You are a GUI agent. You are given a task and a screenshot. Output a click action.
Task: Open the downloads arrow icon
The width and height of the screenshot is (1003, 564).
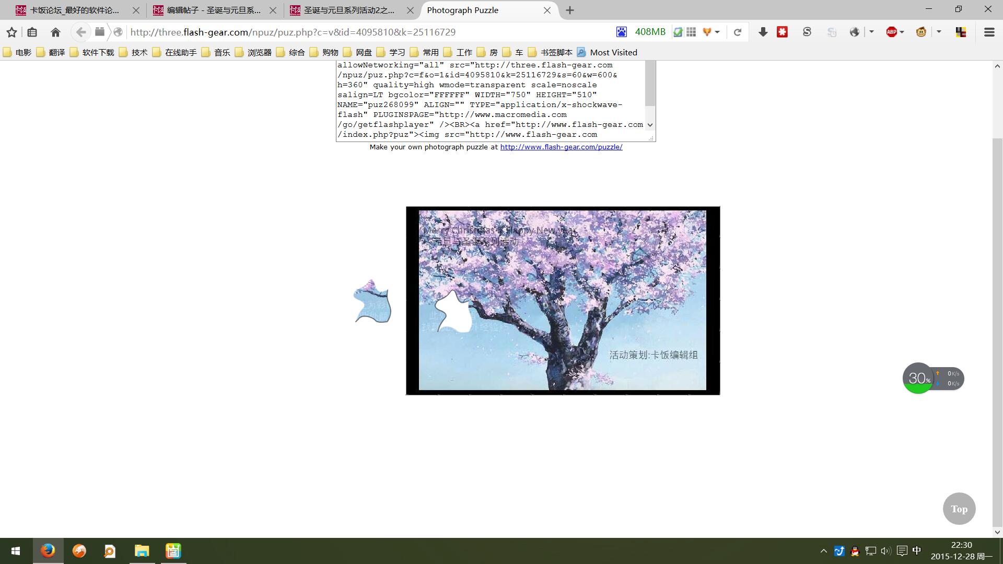click(x=763, y=32)
